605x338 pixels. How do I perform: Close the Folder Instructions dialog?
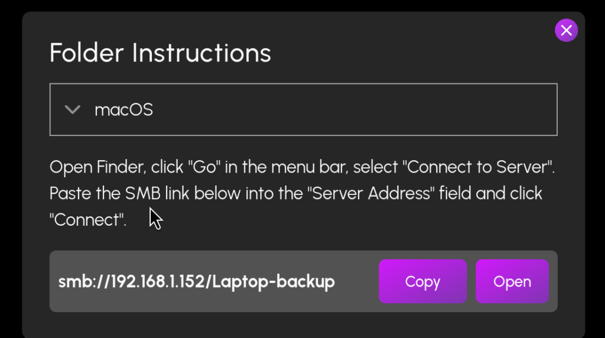[566, 30]
